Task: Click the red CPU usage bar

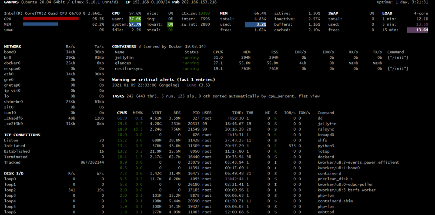Action: point(51,19)
